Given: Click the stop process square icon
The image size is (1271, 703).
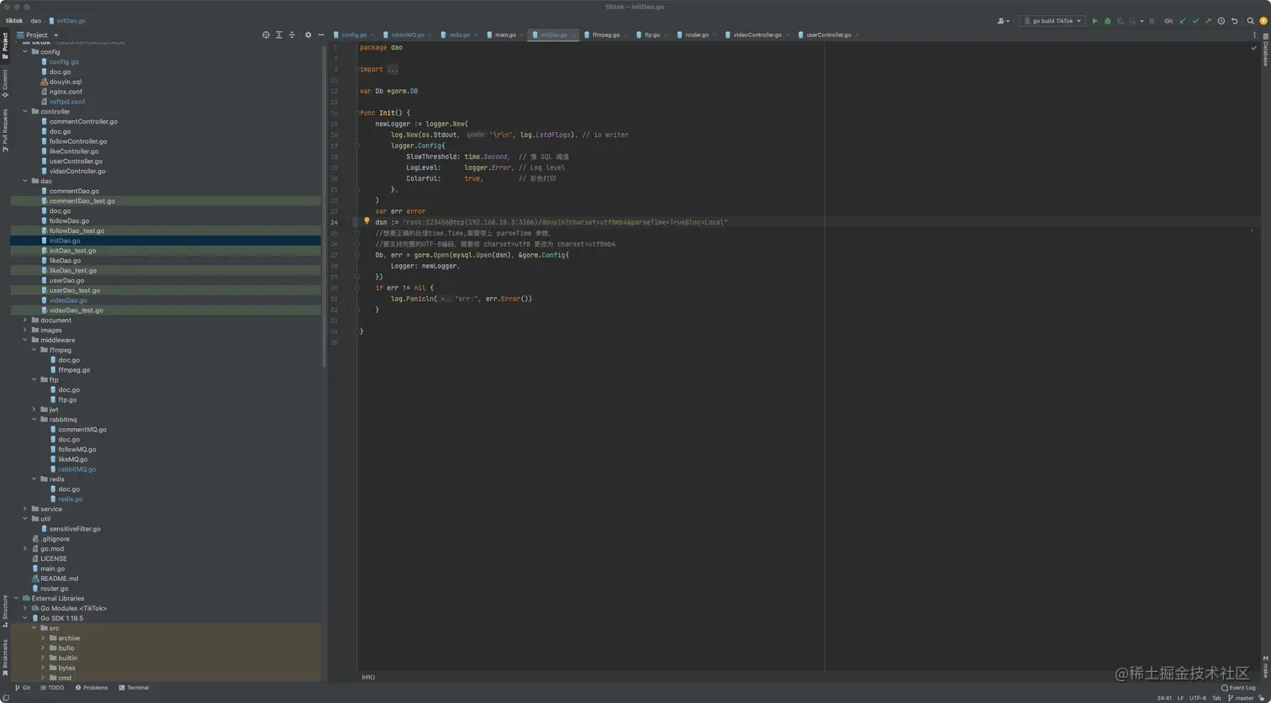Looking at the screenshot, I should point(1152,20).
